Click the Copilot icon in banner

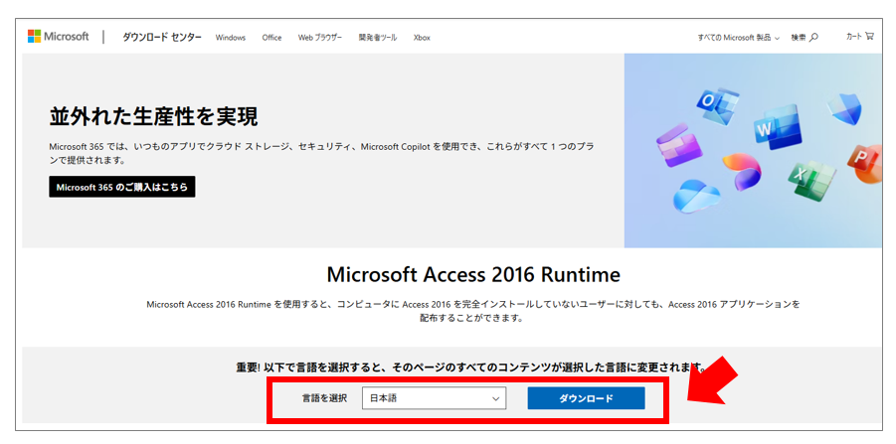click(741, 171)
